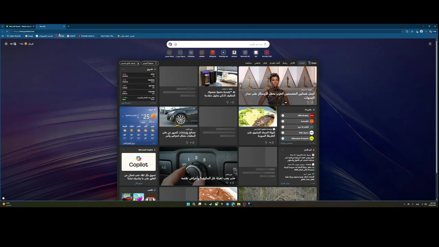
Task: Click the Copilot icon in search box
Action: (x=170, y=44)
